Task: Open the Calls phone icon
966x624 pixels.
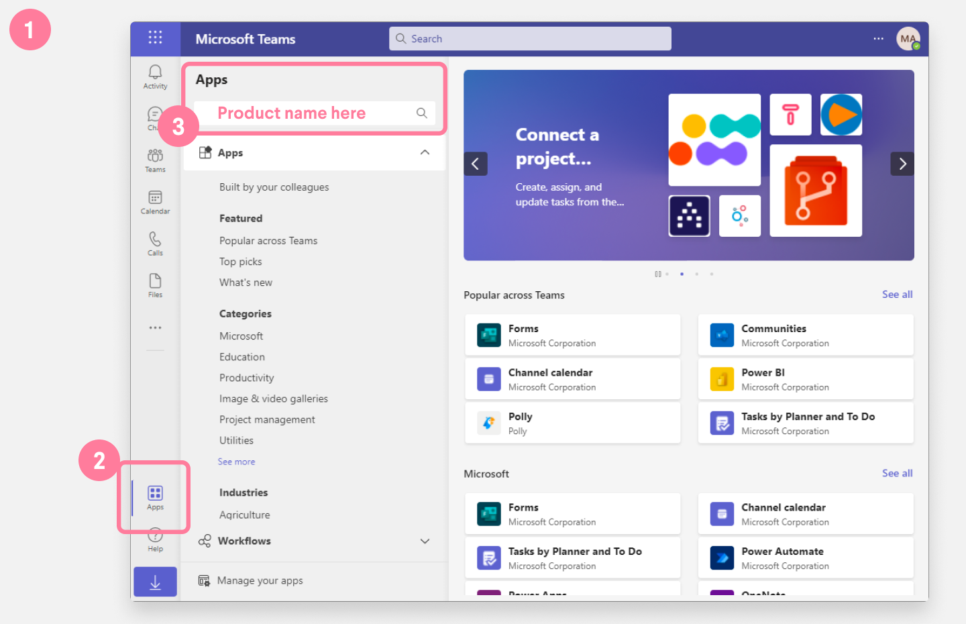Action: coord(155,243)
